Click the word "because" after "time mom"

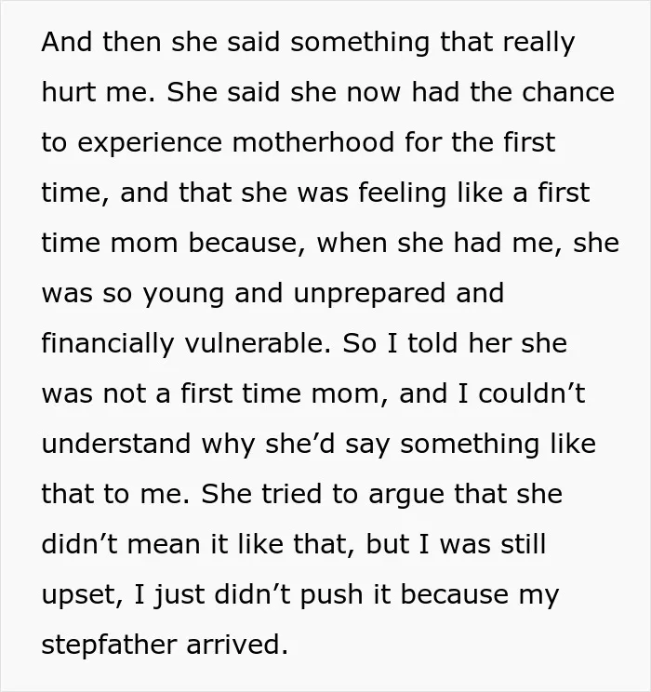coord(243,243)
